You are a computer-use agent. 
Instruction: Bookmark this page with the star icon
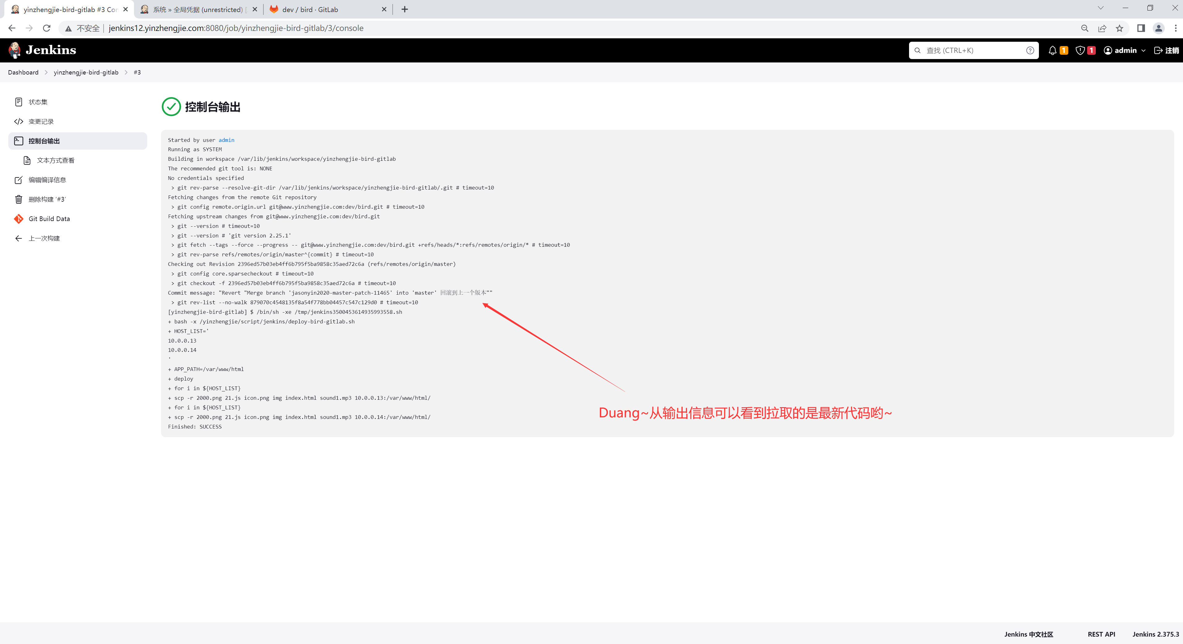pyautogui.click(x=1120, y=28)
